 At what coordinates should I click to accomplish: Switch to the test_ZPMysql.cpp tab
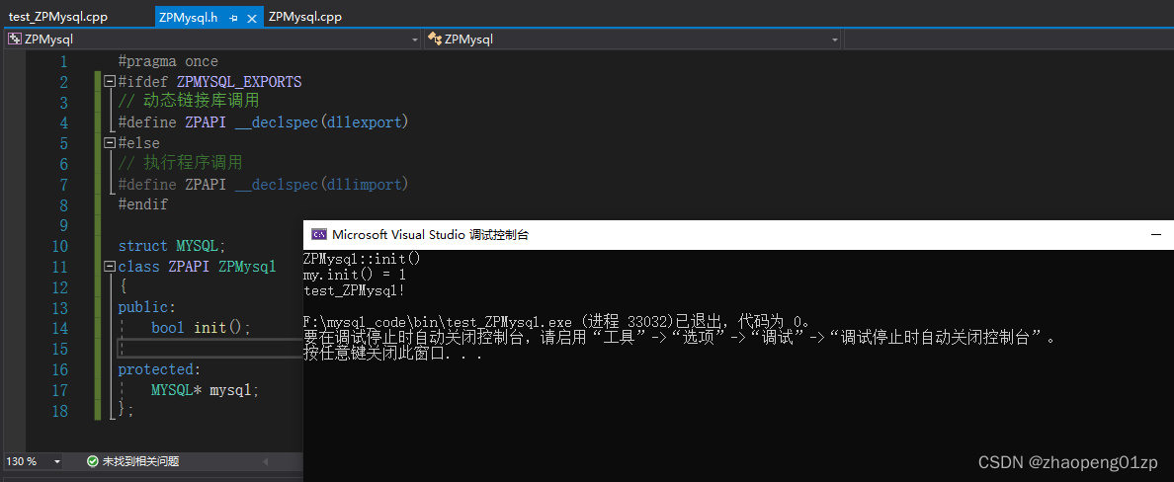[x=58, y=17]
